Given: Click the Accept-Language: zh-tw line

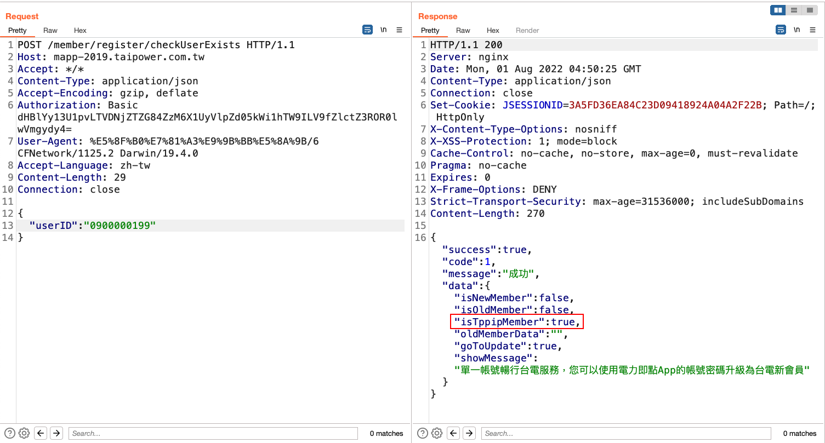Looking at the screenshot, I should point(84,165).
